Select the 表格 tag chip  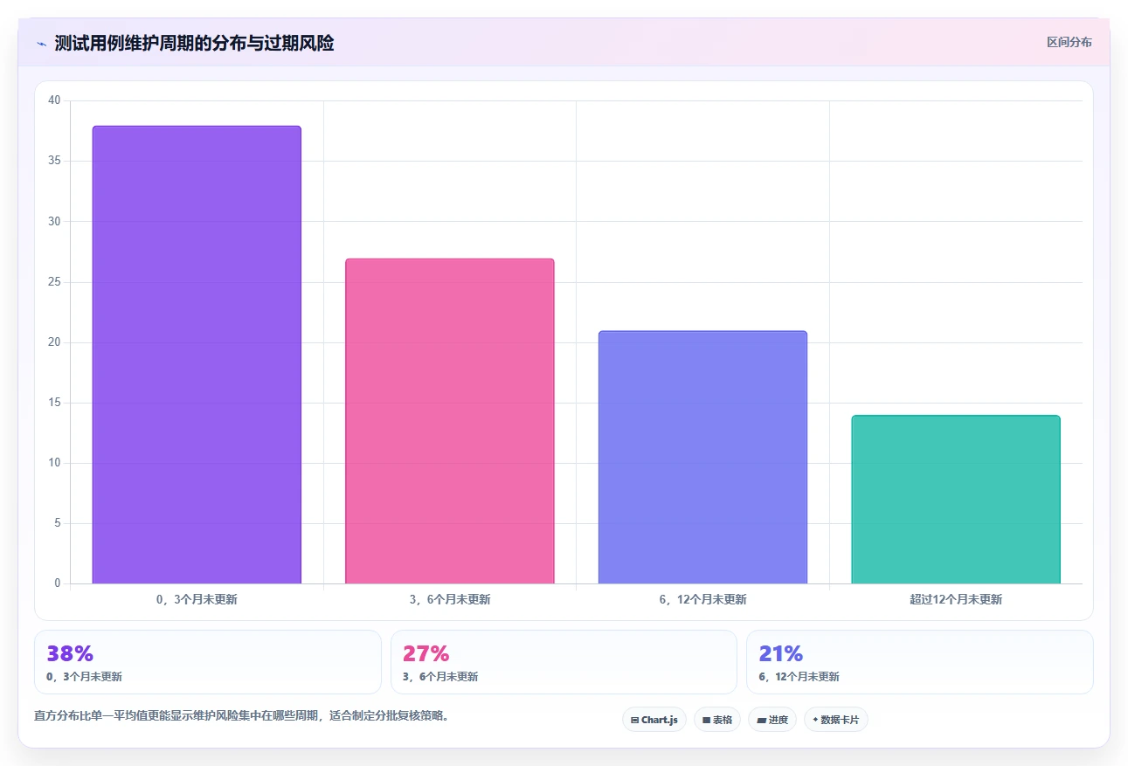click(717, 720)
